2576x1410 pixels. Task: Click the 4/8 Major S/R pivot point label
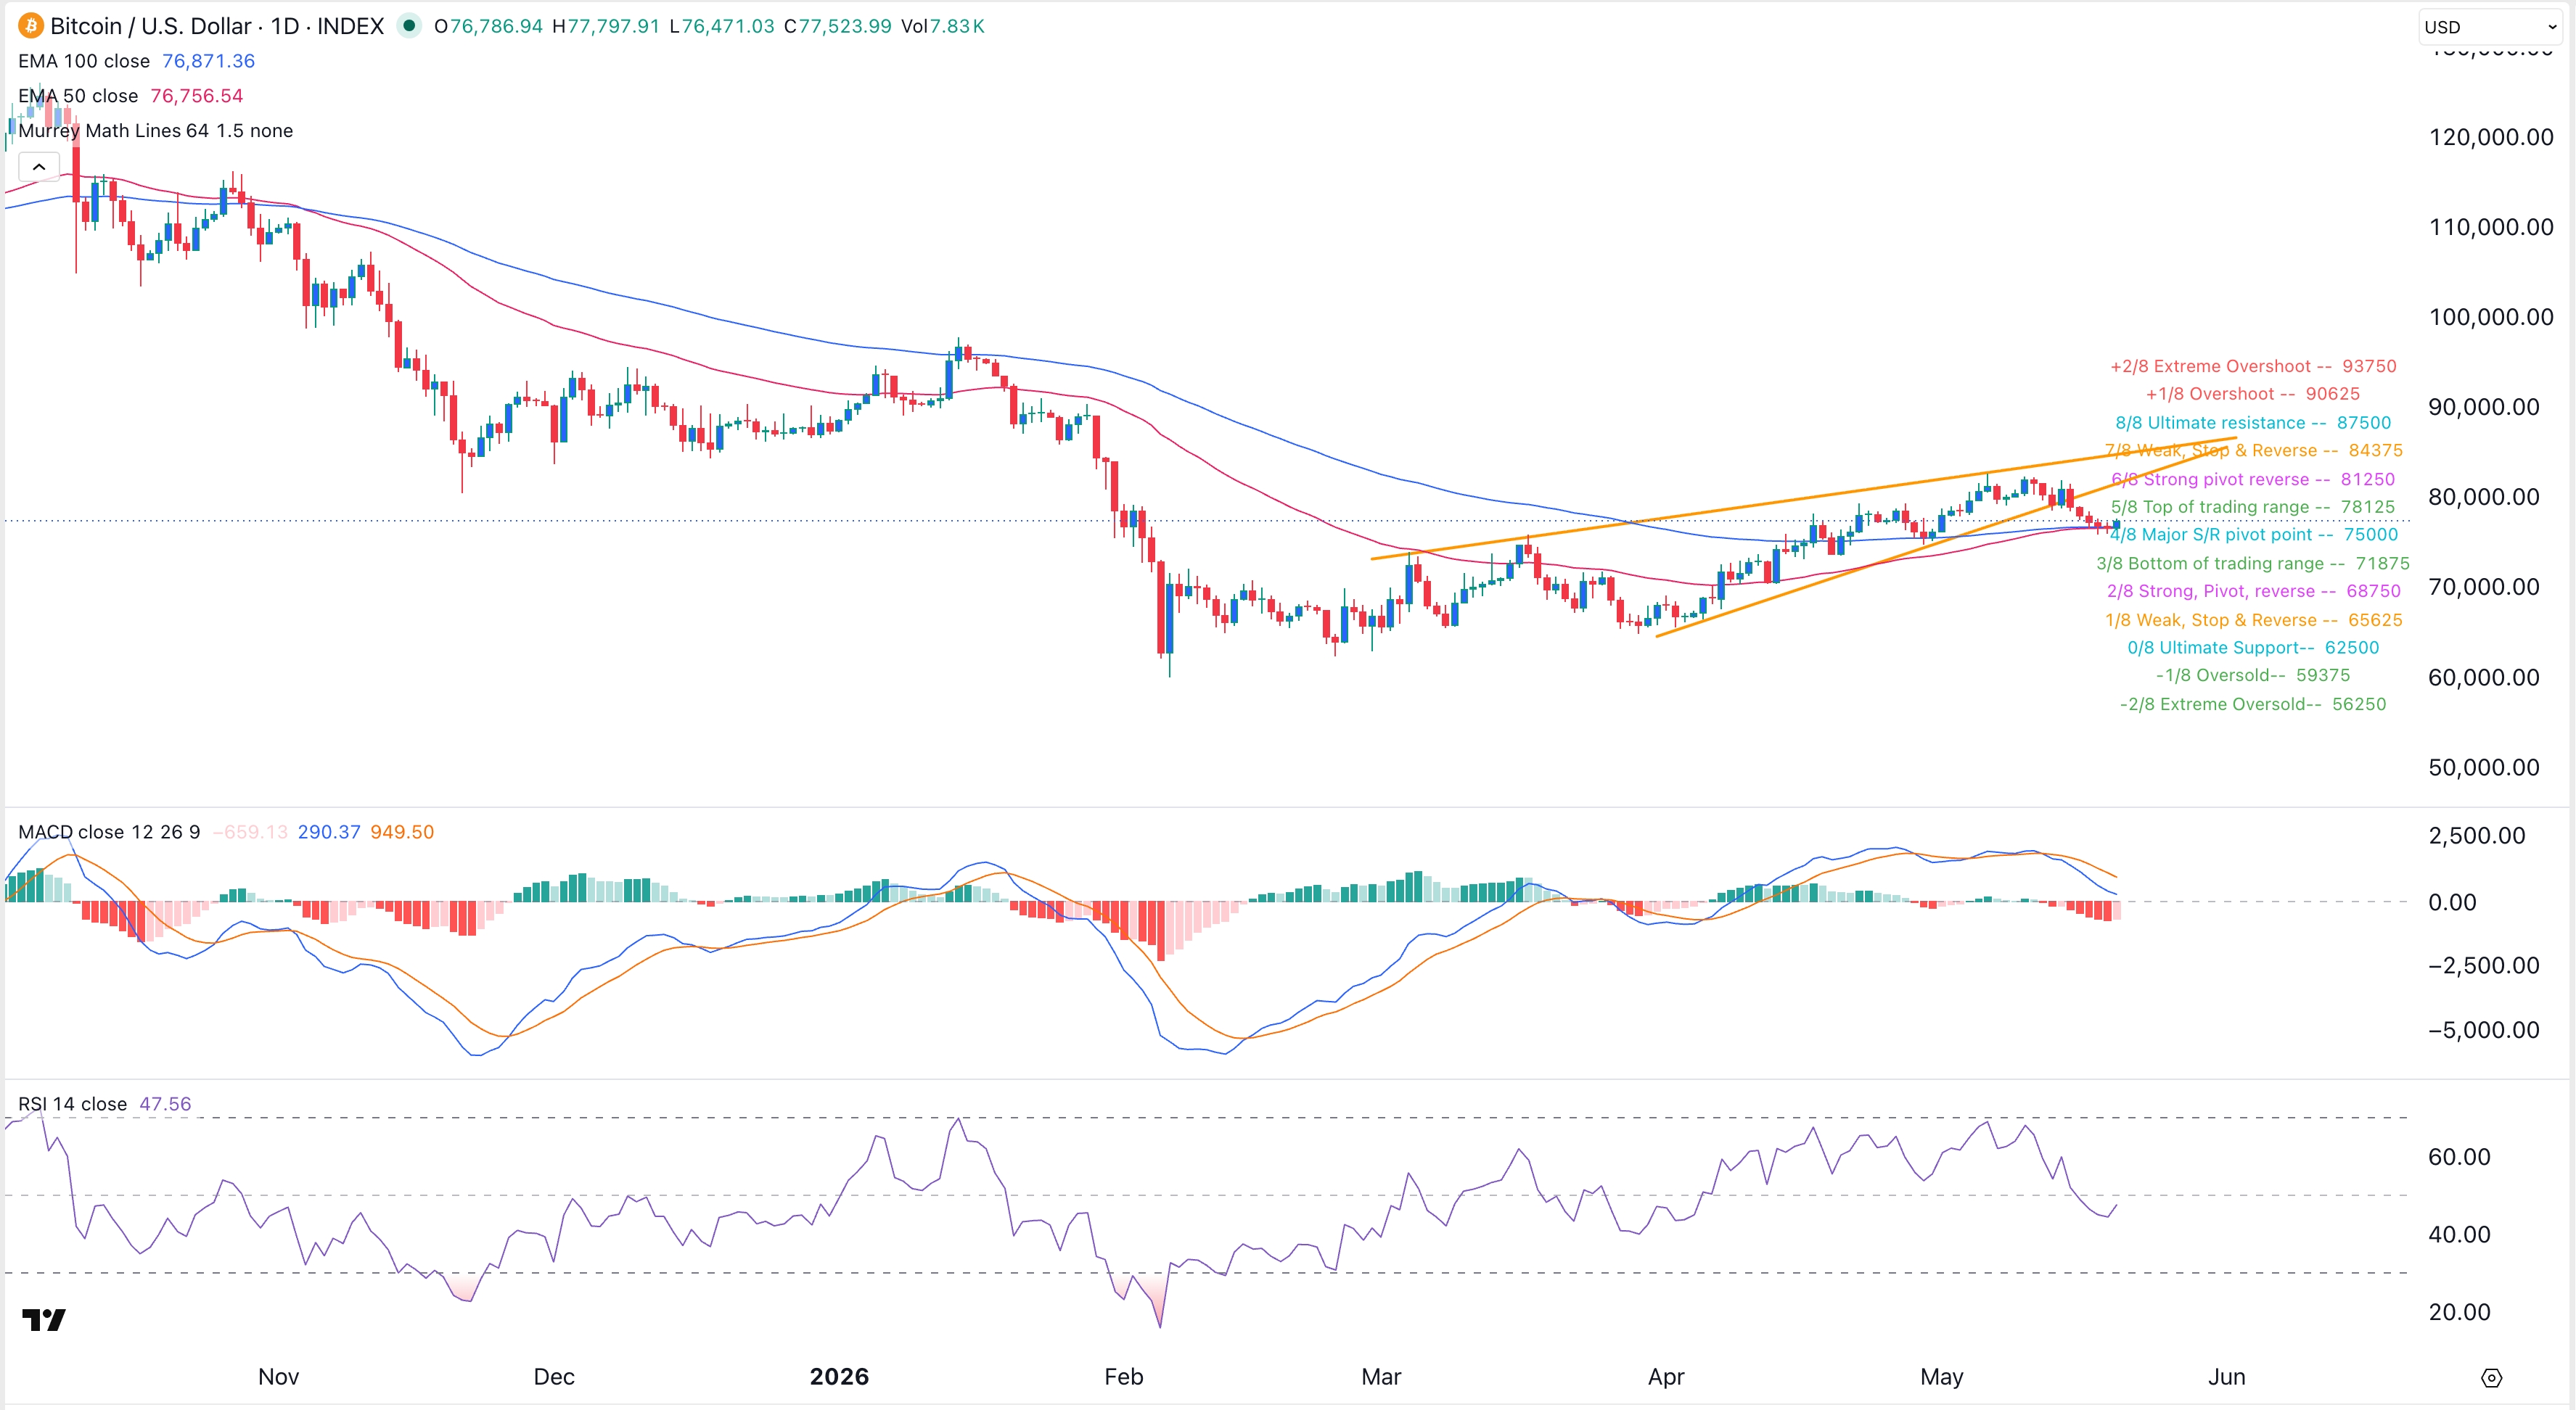tap(2253, 535)
